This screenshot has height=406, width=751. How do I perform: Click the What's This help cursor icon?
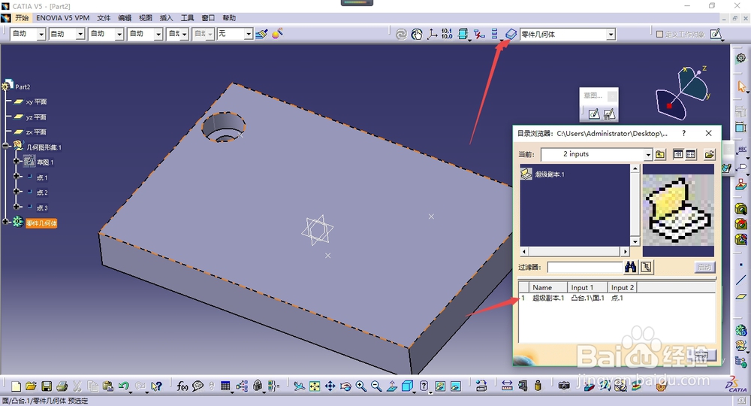coord(156,386)
